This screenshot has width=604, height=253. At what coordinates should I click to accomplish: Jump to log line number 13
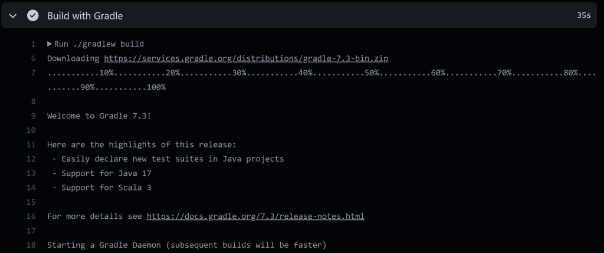point(32,173)
